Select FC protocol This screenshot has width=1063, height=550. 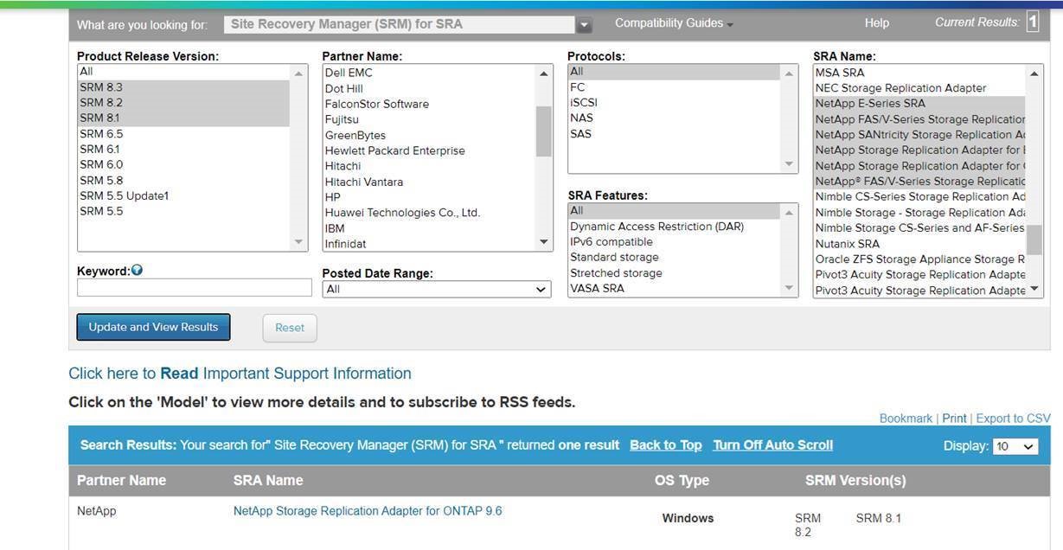pyautogui.click(x=674, y=87)
